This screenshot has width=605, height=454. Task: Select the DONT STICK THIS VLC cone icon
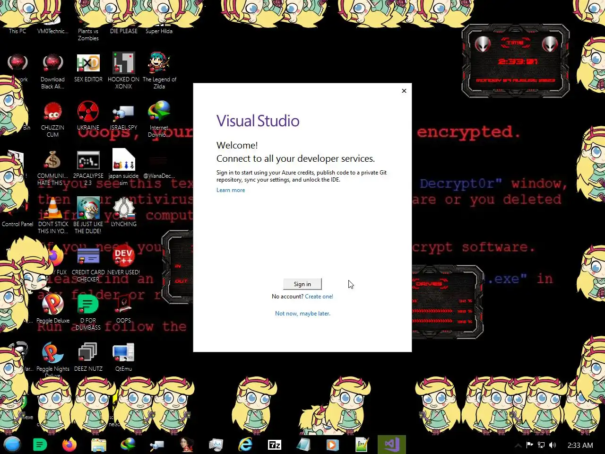point(52,216)
